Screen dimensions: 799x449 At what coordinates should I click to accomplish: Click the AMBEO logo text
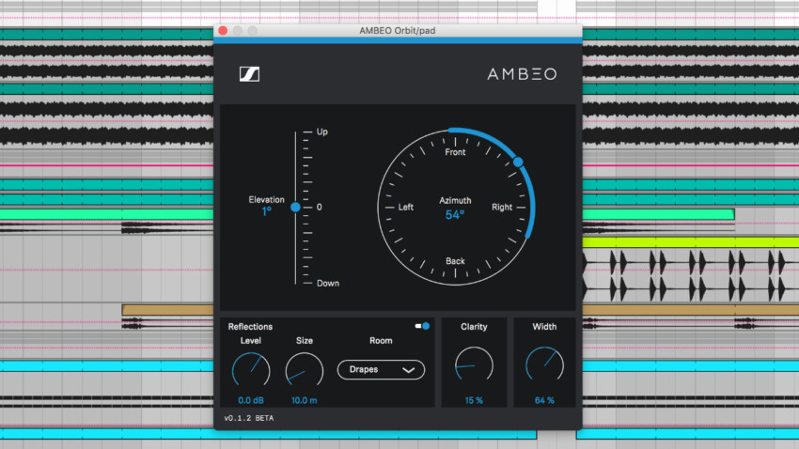(x=522, y=74)
